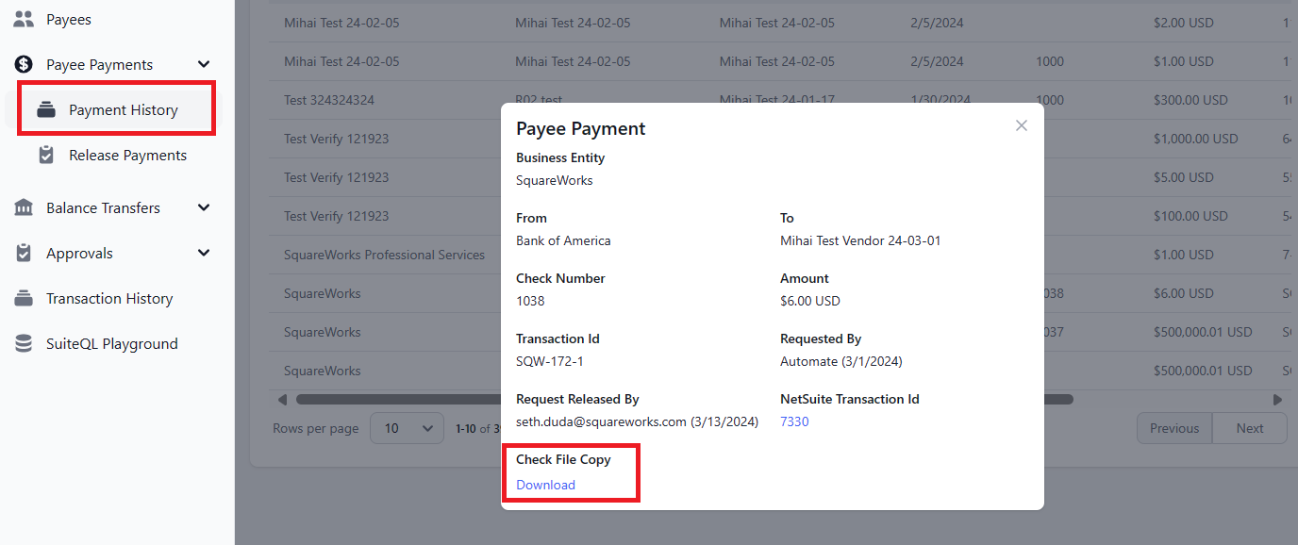Image resolution: width=1298 pixels, height=545 pixels.
Task: Close the Payee Payment dialog
Action: (1021, 125)
